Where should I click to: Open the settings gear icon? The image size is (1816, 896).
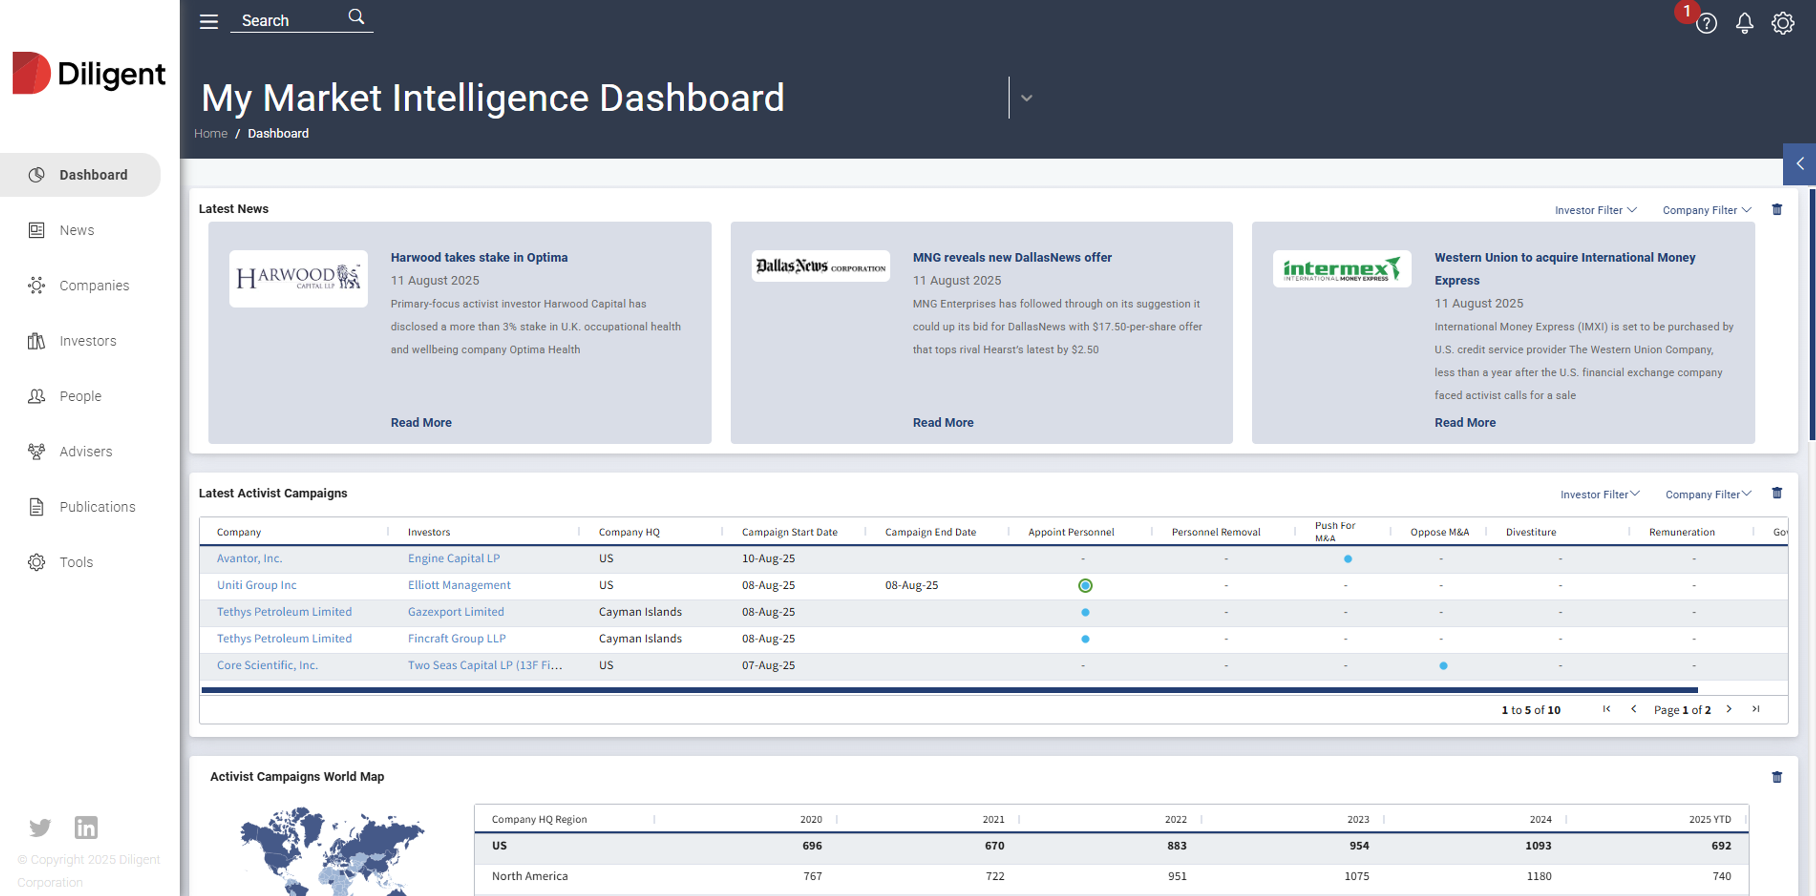pos(1783,23)
